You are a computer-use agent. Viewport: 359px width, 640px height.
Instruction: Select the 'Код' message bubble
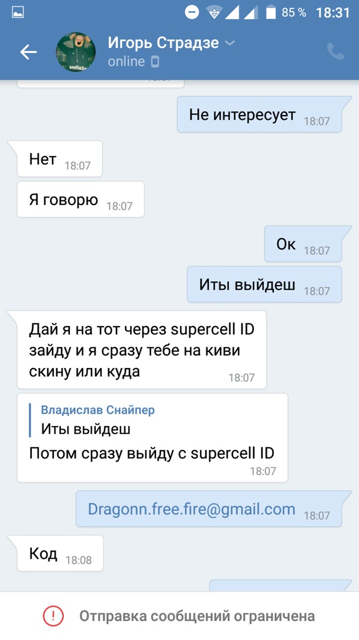click(x=60, y=553)
